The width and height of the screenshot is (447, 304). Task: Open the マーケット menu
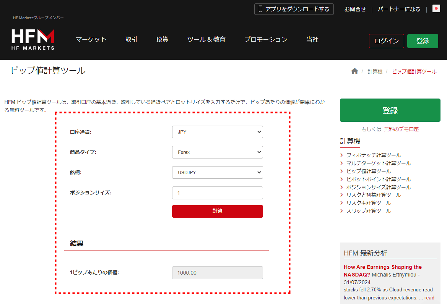coord(91,39)
